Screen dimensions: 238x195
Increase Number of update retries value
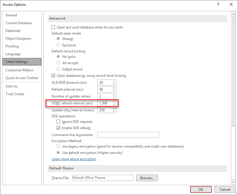coord(114,95)
